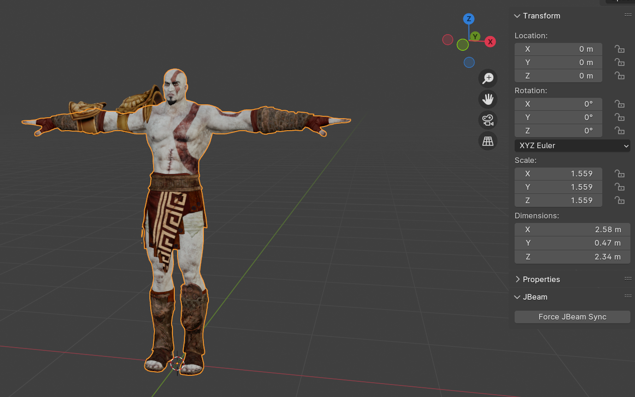The width and height of the screenshot is (635, 397).
Task: Click the red X axis gizmo handle
Action: (x=490, y=42)
